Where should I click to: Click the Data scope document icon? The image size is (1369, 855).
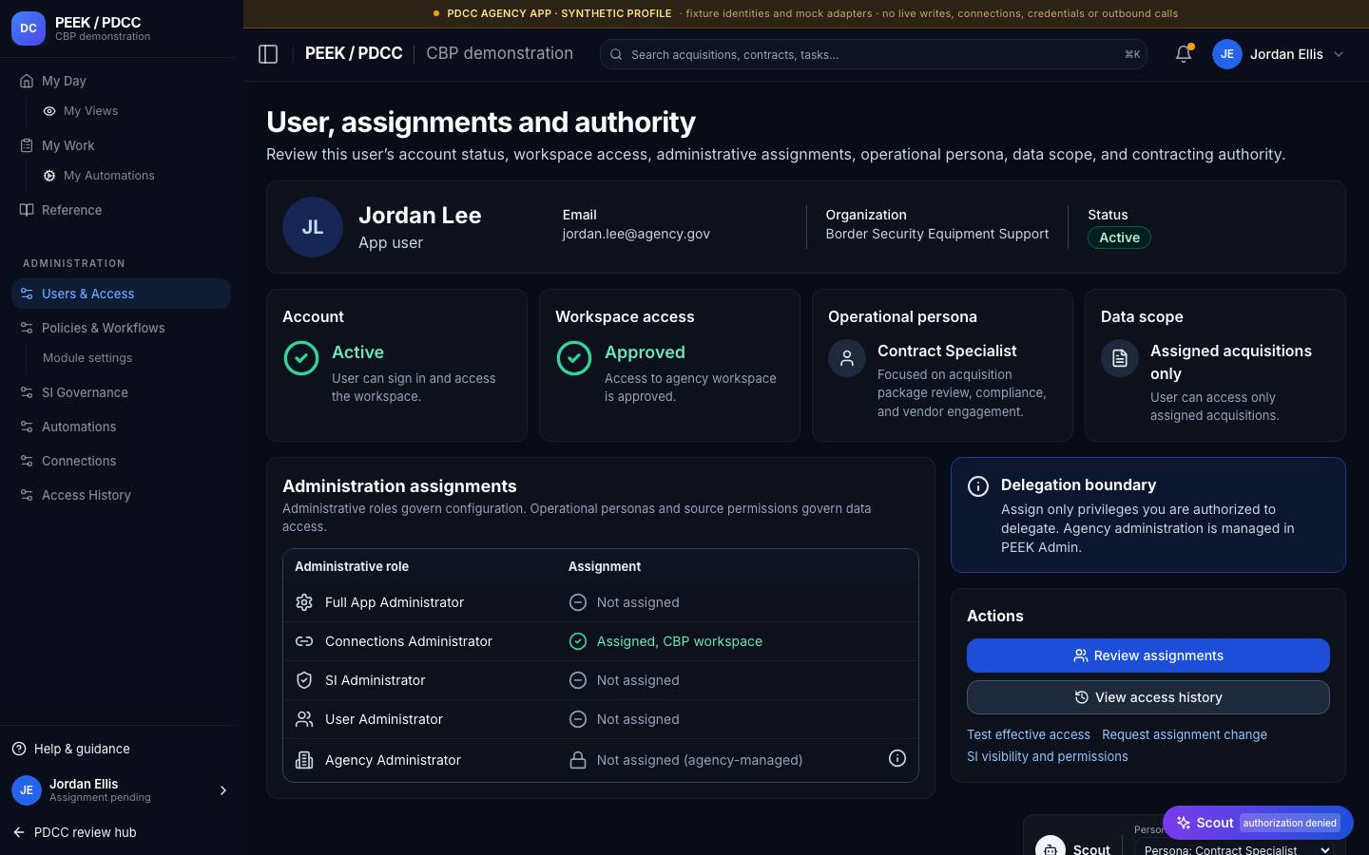[x=1120, y=358]
